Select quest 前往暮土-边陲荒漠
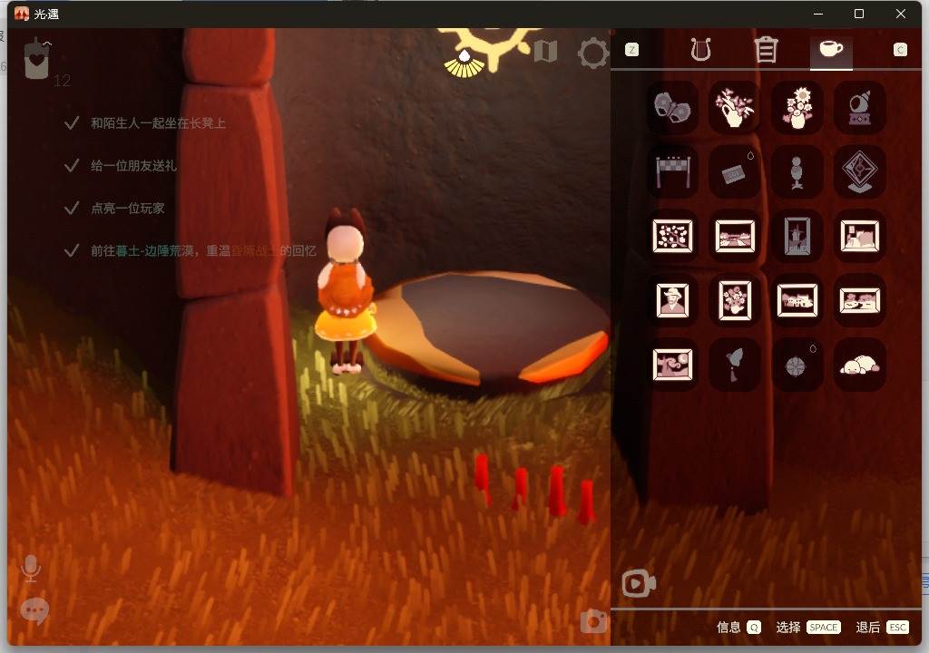929x653 pixels. coord(191,251)
